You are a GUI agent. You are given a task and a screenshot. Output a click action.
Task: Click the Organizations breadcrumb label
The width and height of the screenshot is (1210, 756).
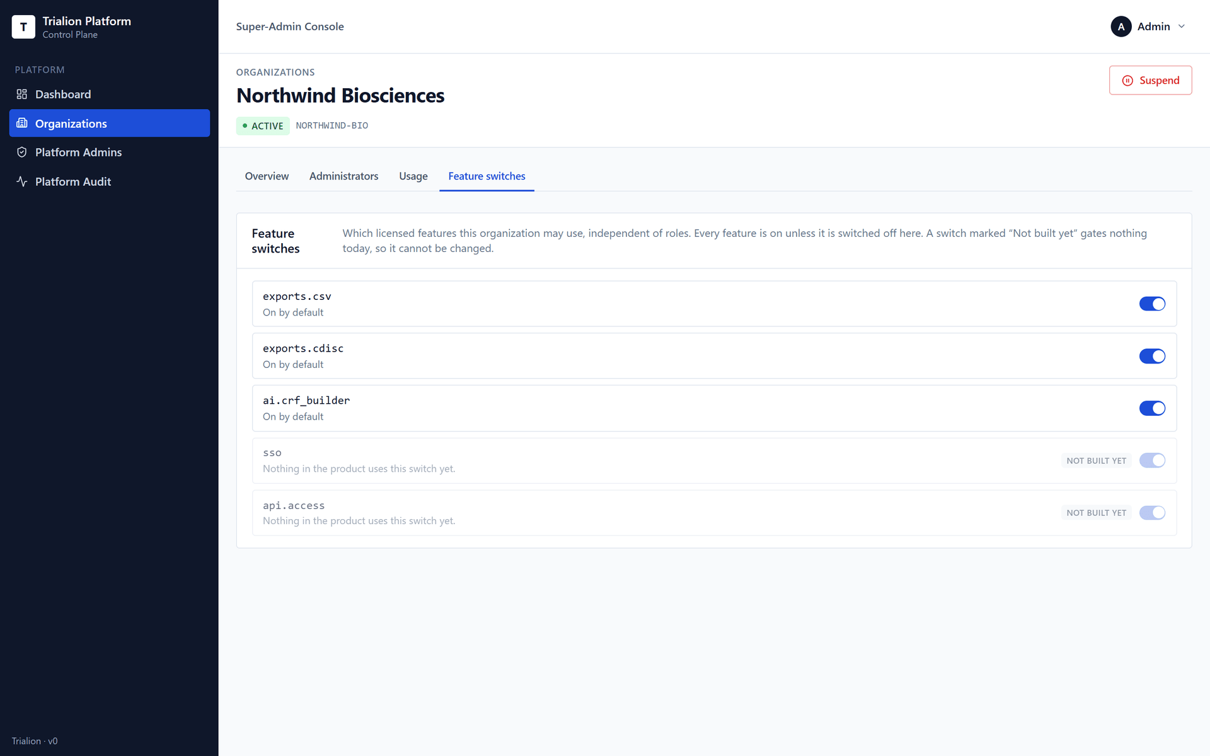(x=275, y=72)
